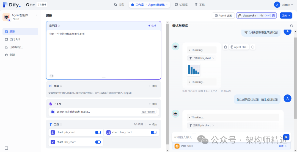
Task: Expand the Thinking... section in the second response
Action: (x=233, y=118)
